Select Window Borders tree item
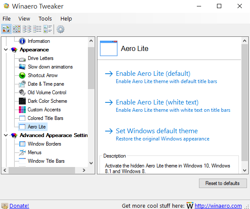This screenshot has width=250, height=209. pyautogui.click(x=44, y=144)
